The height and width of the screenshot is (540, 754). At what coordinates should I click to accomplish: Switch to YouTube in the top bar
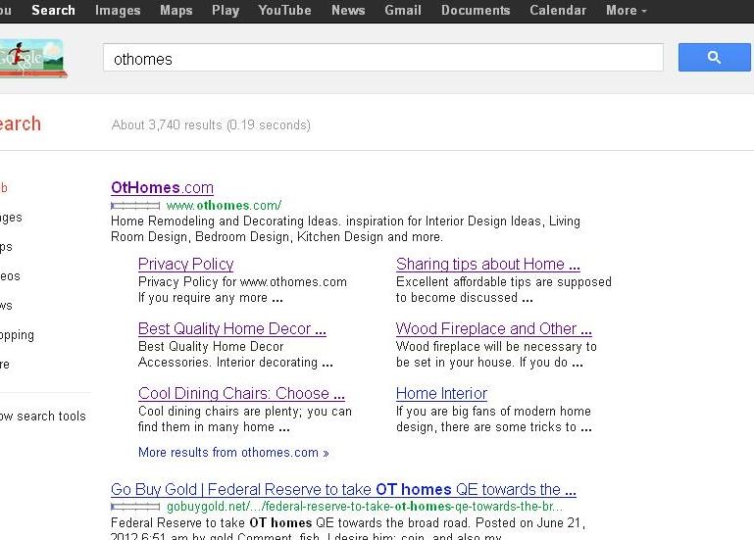284,10
